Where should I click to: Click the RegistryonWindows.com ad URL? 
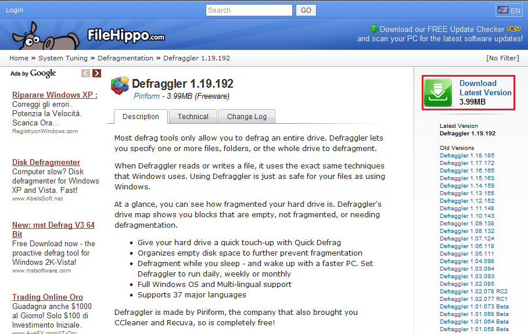(x=45, y=131)
